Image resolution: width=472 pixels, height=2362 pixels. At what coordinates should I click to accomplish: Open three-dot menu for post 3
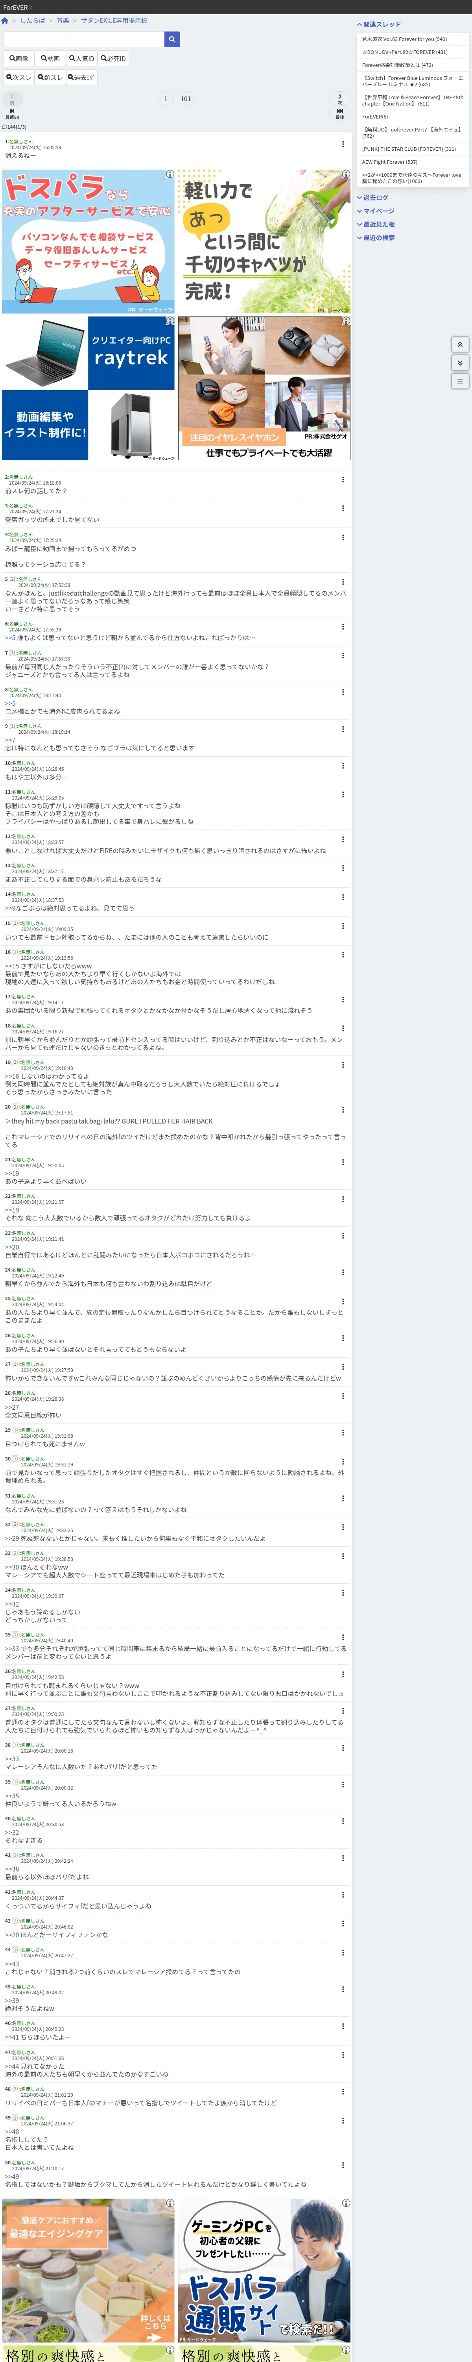click(x=343, y=508)
